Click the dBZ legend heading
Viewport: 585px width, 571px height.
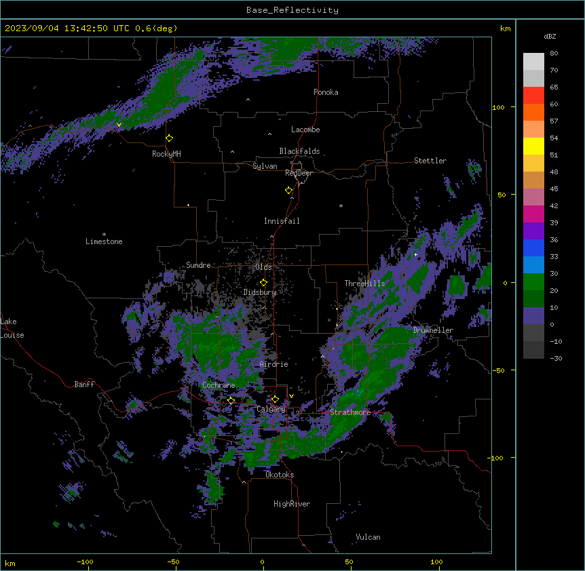pyautogui.click(x=550, y=36)
